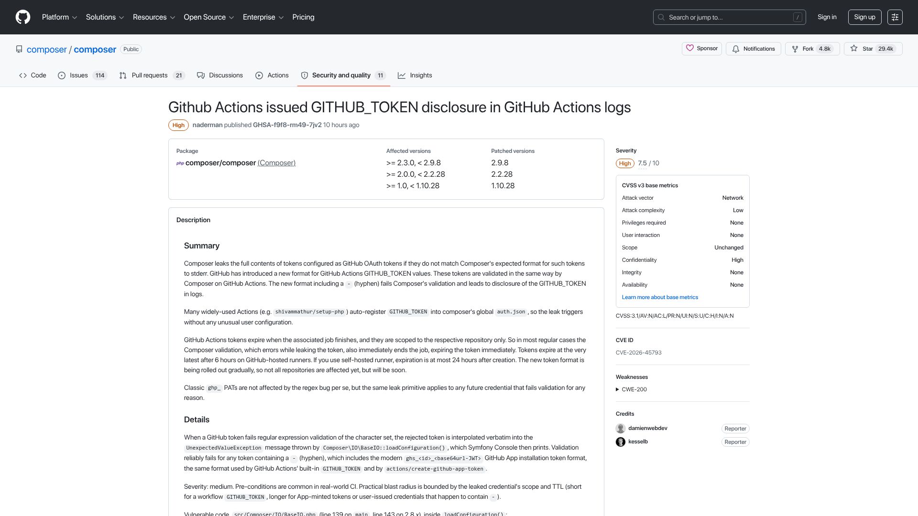Click the repository book icon beside composer
Viewport: 918px width, 516px height.
pyautogui.click(x=19, y=49)
